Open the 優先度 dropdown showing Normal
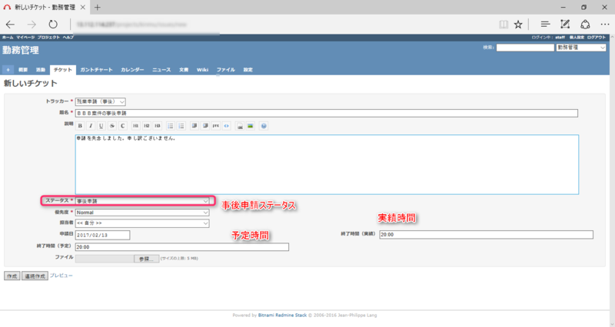Image resolution: width=615 pixels, height=327 pixels. pos(142,213)
